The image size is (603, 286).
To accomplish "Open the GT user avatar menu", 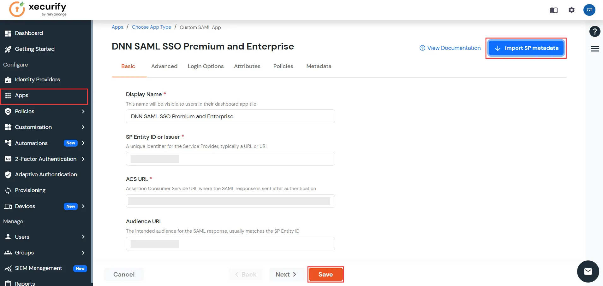I will point(589,10).
